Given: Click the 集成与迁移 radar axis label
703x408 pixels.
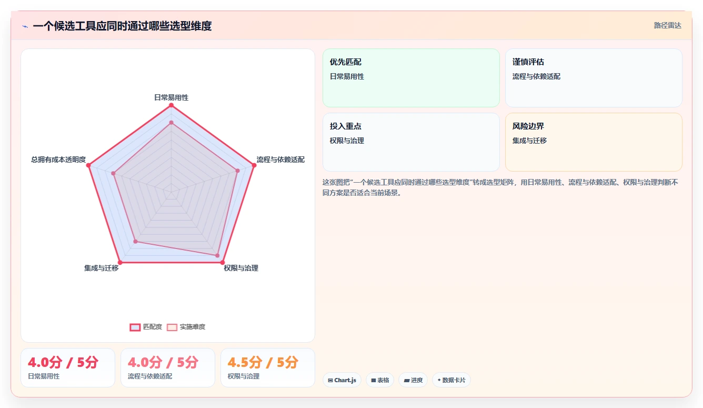Looking at the screenshot, I should click(x=102, y=268).
